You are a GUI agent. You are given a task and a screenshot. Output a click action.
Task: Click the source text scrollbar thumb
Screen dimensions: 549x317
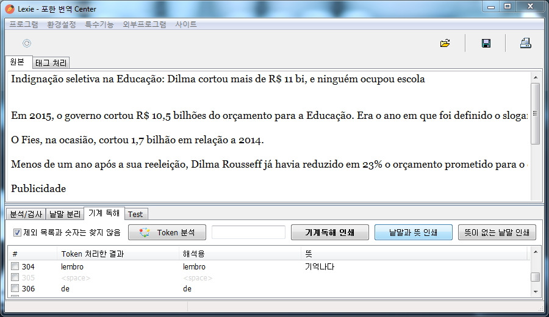[x=536, y=113]
